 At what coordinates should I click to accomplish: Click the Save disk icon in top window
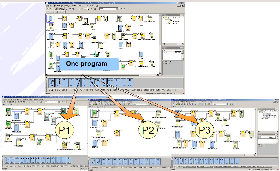pyautogui.click(x=56, y=9)
